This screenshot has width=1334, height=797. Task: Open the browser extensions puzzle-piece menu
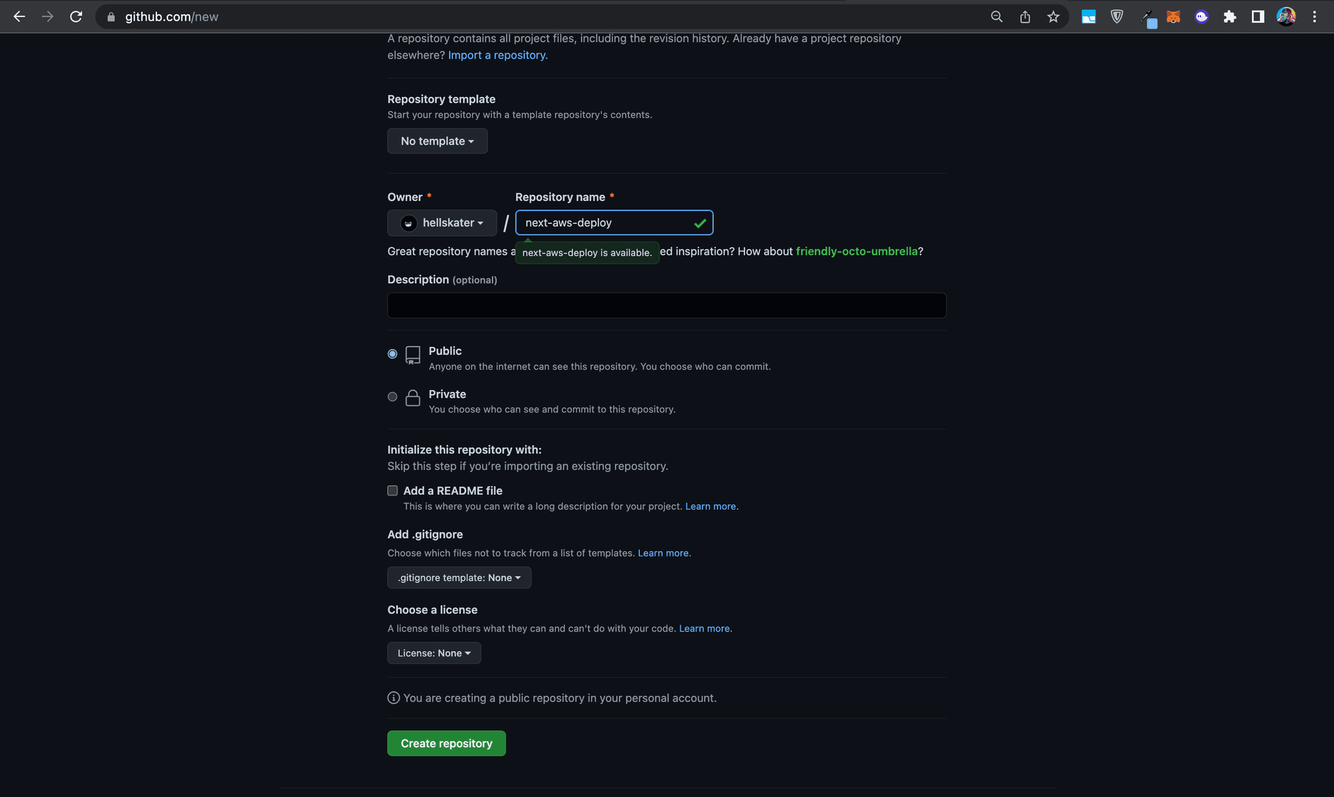click(1230, 16)
